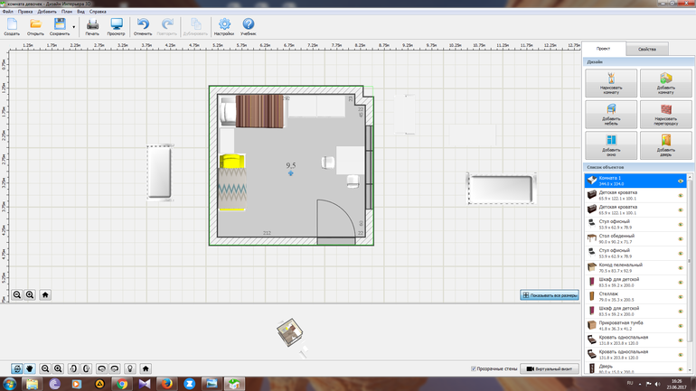Image resolution: width=696 pixels, height=391 pixels.
Task: Toggle the Transparent walls (Прозрачные стены) checkbox
Action: pyautogui.click(x=474, y=368)
